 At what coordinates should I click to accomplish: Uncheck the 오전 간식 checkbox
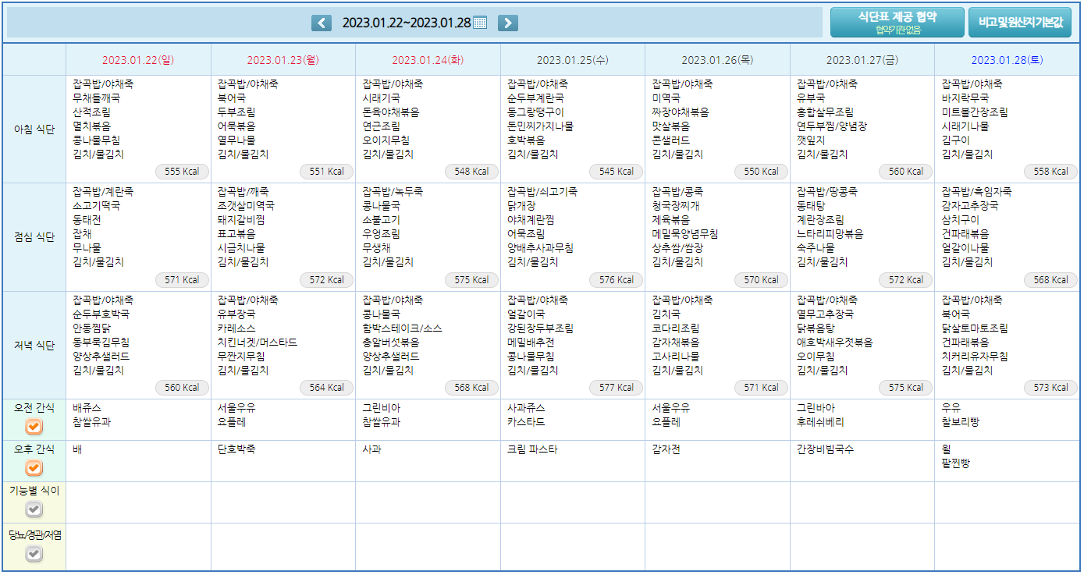34,427
